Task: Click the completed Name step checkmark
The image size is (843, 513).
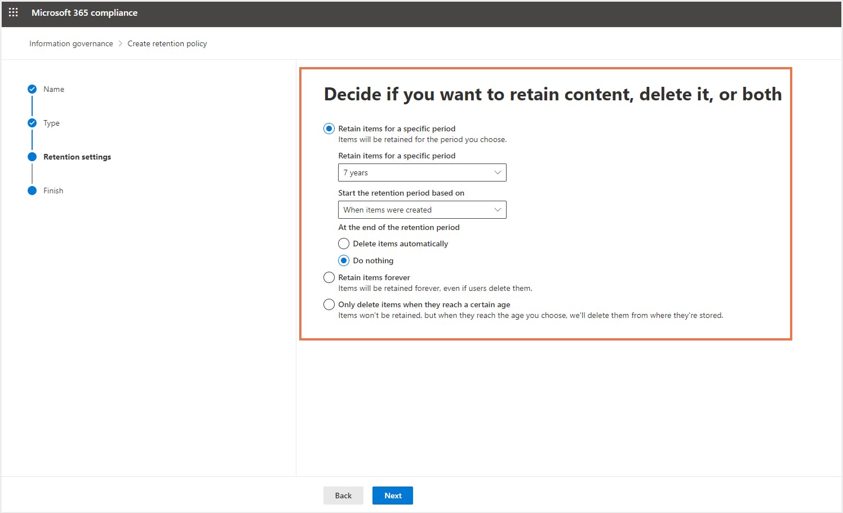Action: pyautogui.click(x=32, y=89)
